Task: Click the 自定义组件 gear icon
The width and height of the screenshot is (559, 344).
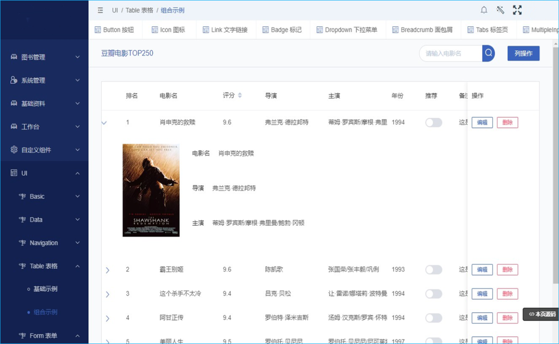Action: (14, 150)
